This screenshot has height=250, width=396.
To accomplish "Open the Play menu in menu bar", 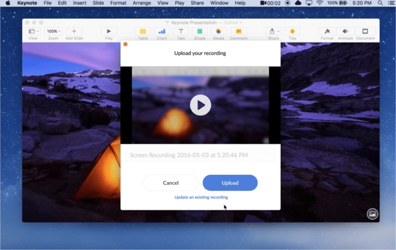I will coord(179,3).
